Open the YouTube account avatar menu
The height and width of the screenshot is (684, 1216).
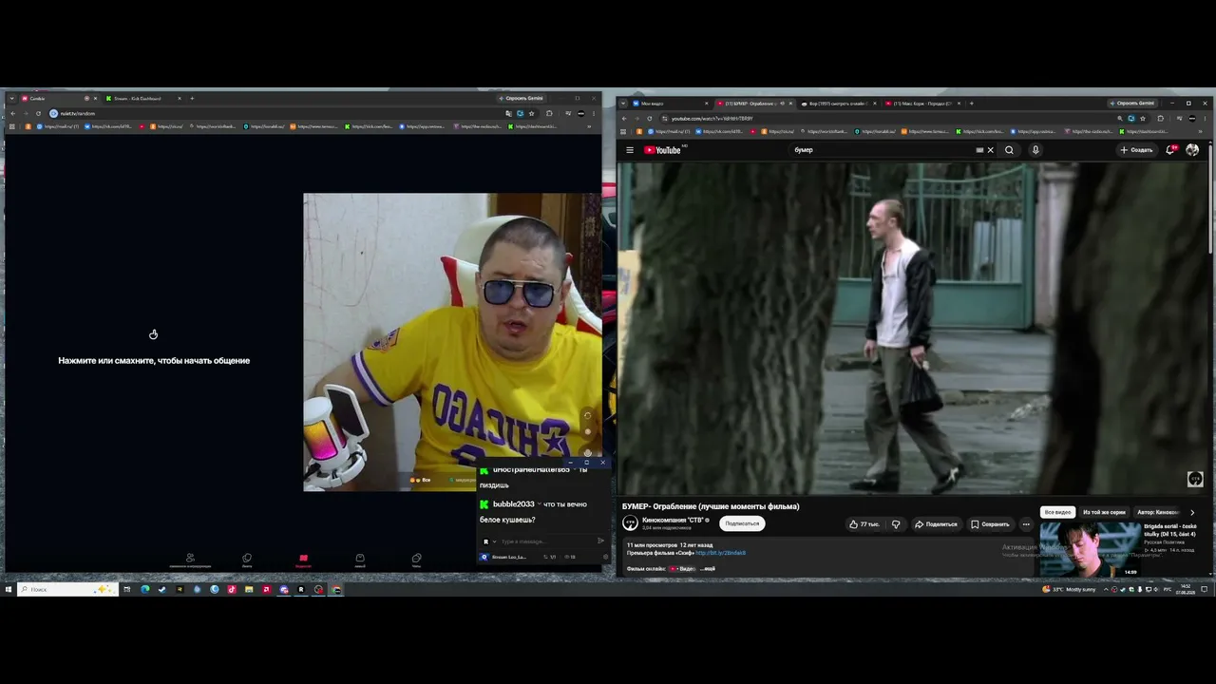tap(1192, 150)
